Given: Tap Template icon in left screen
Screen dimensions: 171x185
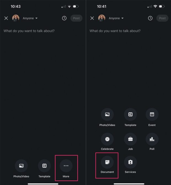Looking at the screenshot, I should 44,166.
